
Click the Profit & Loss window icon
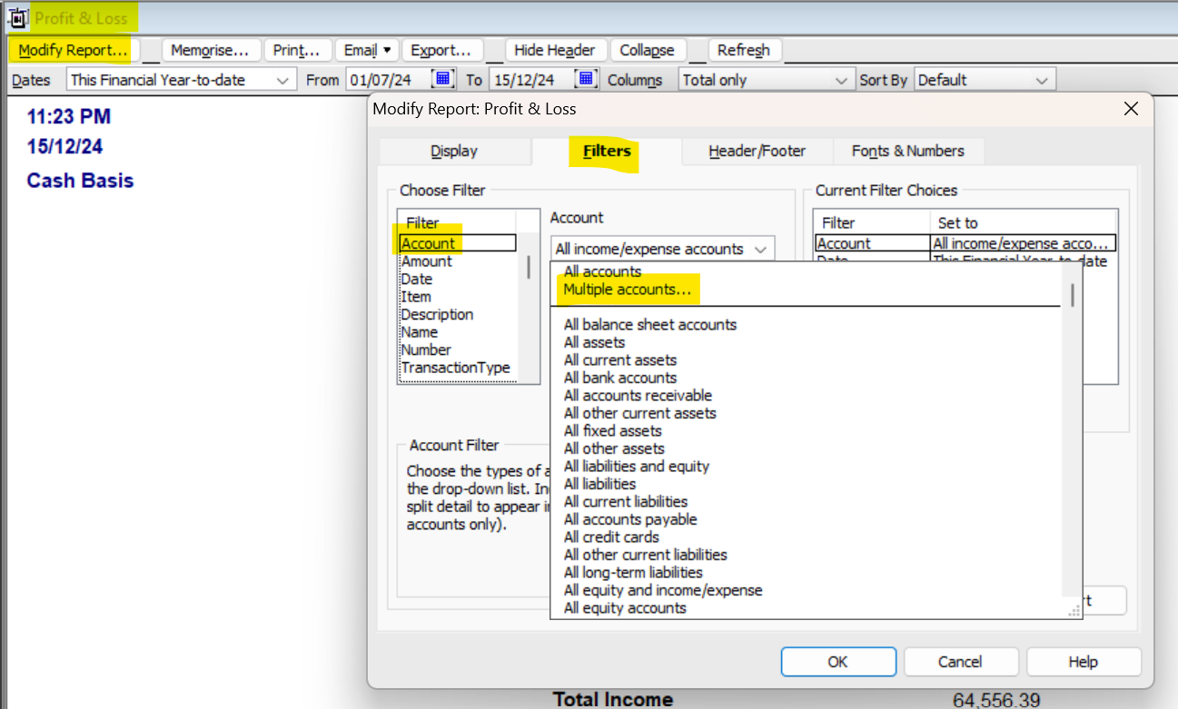point(18,18)
